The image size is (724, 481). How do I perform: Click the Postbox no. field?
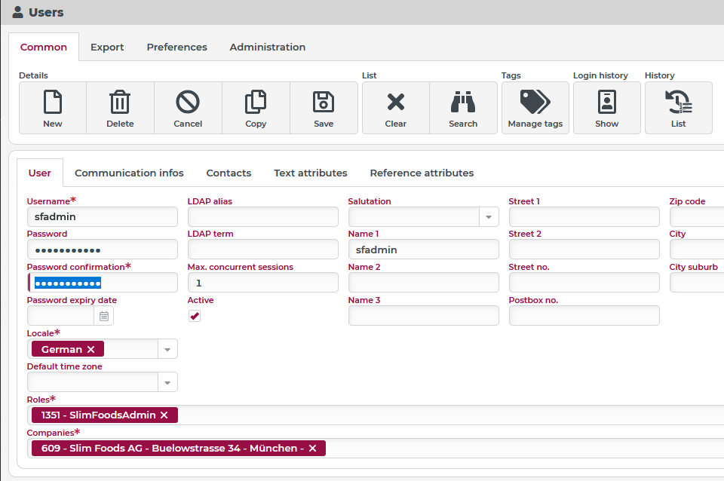[x=584, y=316]
